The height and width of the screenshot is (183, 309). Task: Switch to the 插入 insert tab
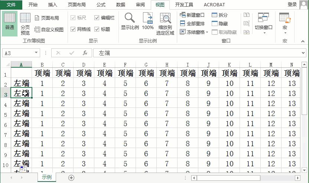tap(53, 5)
